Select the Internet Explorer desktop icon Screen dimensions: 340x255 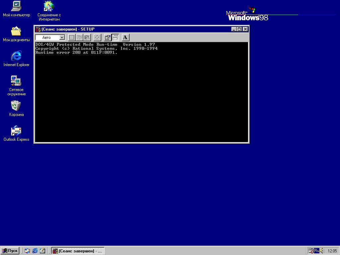click(x=16, y=59)
